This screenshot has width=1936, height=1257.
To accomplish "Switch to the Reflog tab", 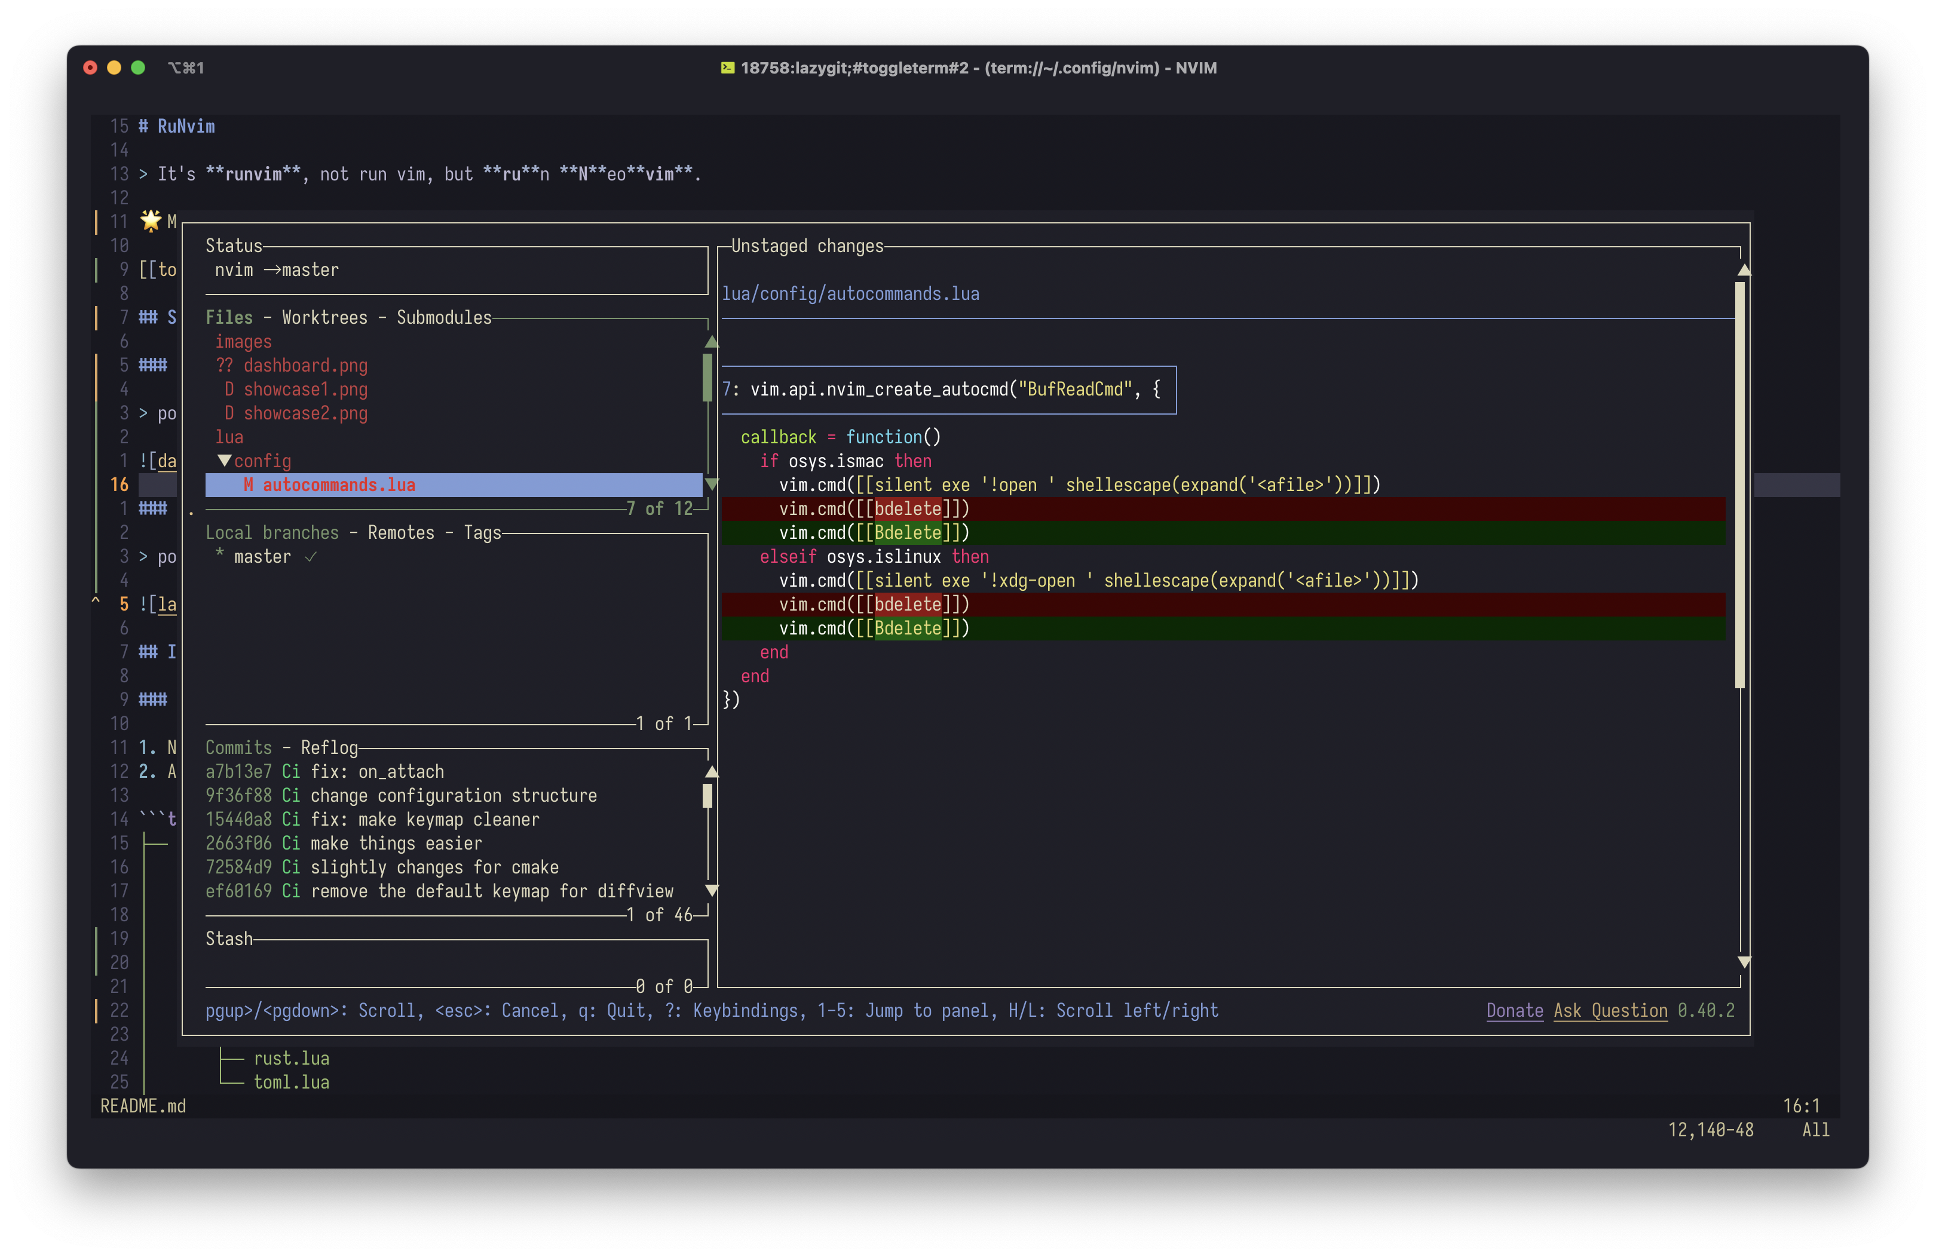I will click(x=329, y=748).
